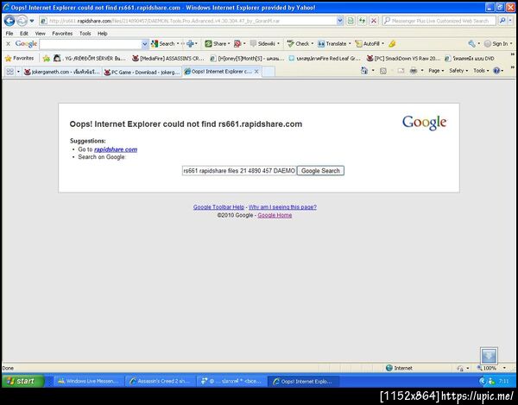Click the blue Help question icon
Image resolution: width=518 pixels, height=405 pixels.
pos(496,71)
